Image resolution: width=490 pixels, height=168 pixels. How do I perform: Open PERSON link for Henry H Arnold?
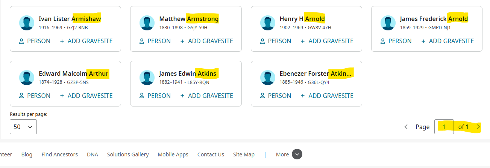276,41
